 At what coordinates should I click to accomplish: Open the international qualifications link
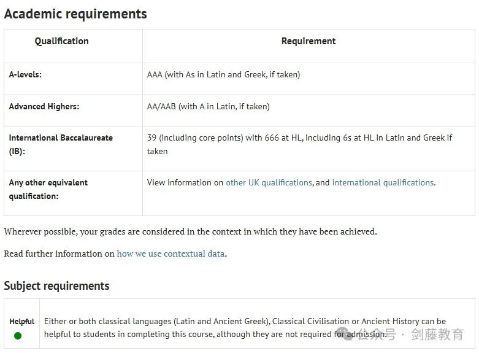pyautogui.click(x=383, y=182)
